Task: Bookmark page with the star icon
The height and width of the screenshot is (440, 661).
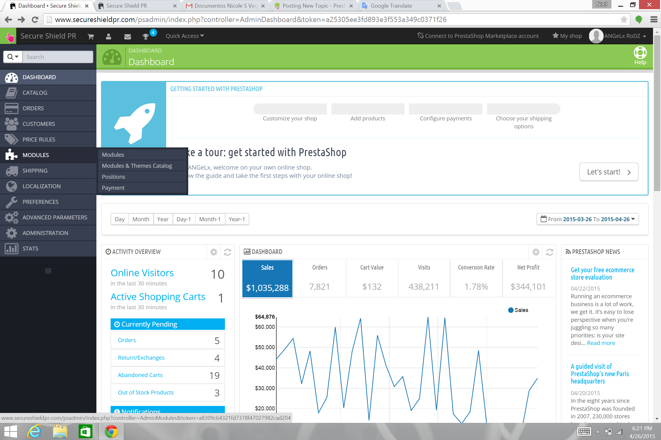Action: click(624, 20)
